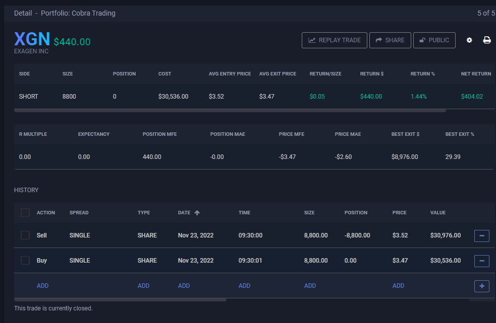Remove the Buy row with minus icon
The image size is (496, 323).
481,261
